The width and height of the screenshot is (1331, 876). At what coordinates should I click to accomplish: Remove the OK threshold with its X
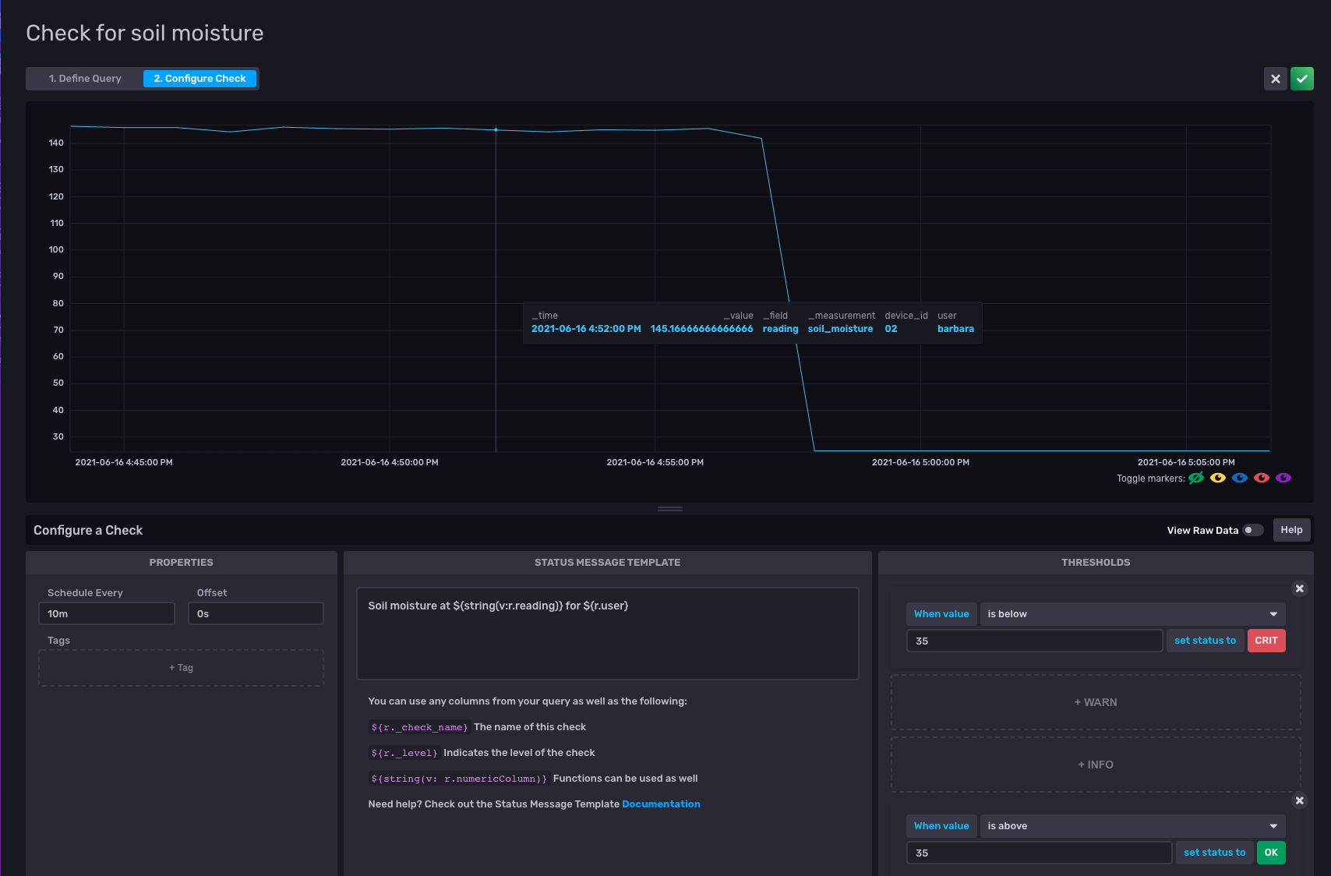1299,800
